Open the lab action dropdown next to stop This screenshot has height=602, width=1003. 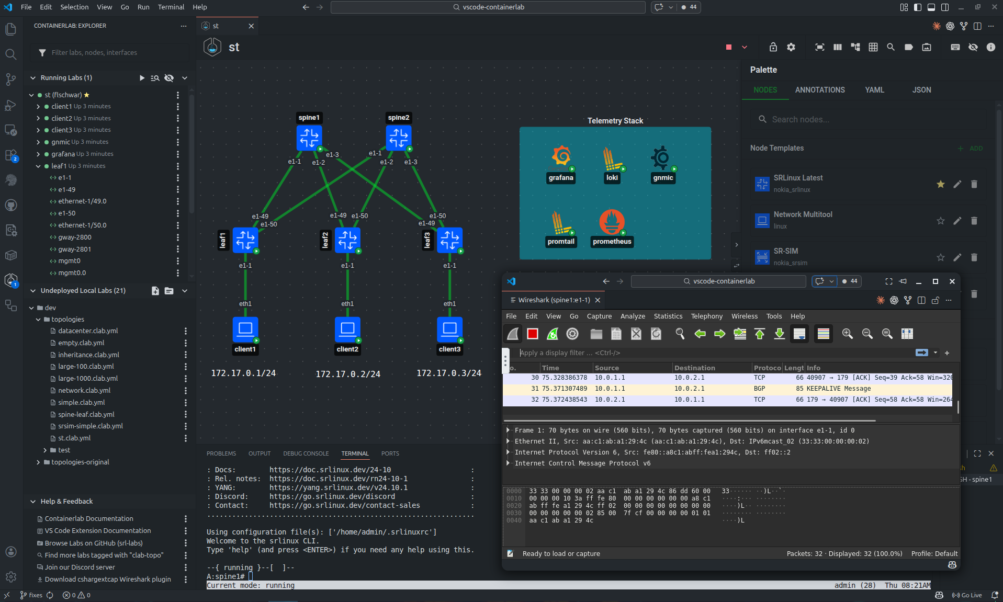(744, 47)
